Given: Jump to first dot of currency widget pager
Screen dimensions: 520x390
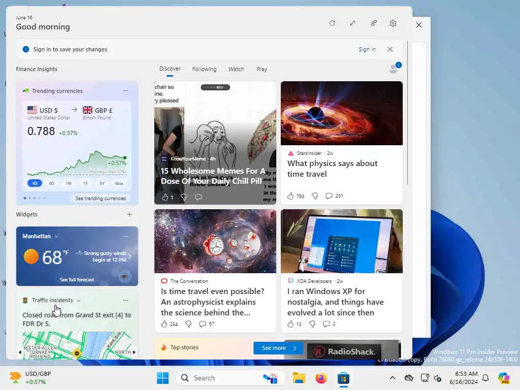Looking at the screenshot, I should pos(25,198).
